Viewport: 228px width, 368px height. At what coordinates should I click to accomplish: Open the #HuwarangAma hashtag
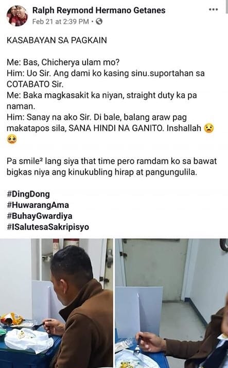point(38,205)
